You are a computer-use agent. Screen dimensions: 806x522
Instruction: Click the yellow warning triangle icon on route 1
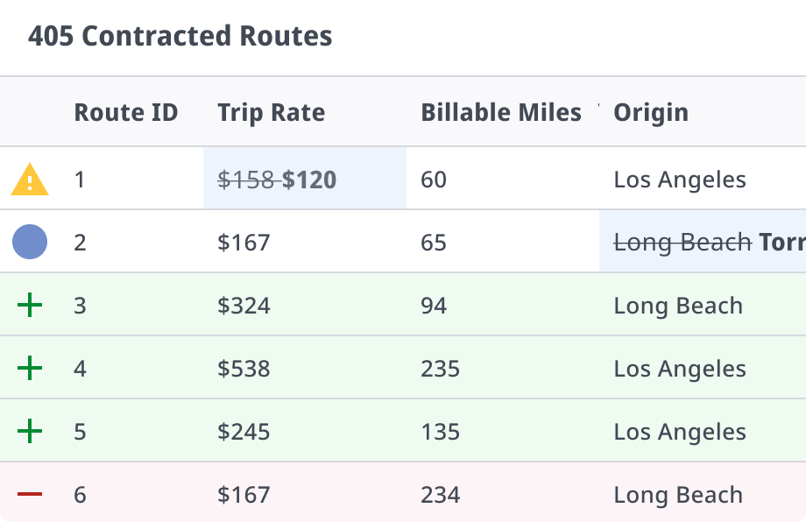[30, 180]
